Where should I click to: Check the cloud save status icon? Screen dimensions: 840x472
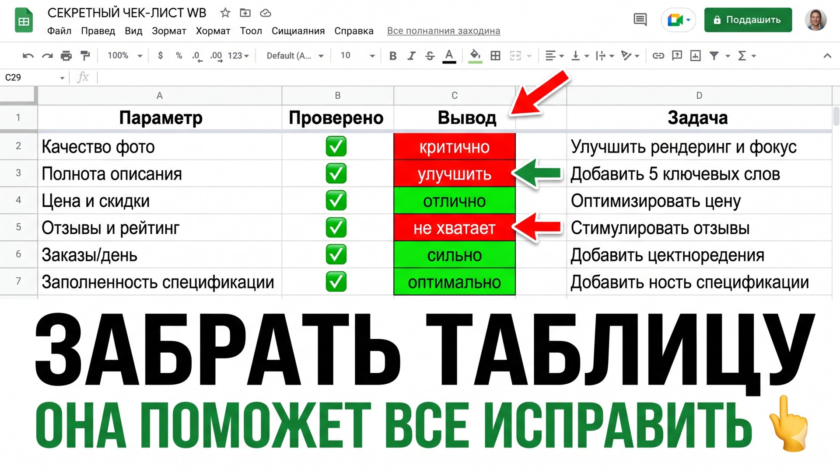(266, 13)
